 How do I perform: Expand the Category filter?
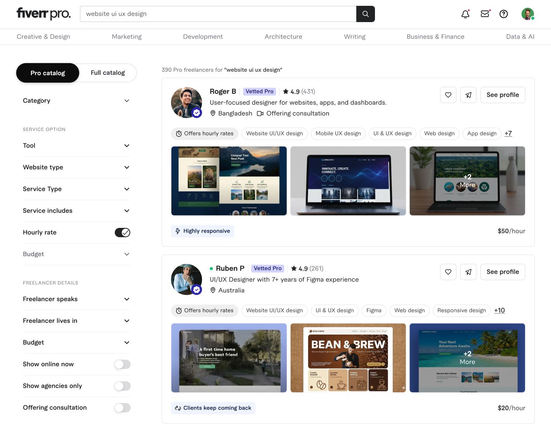pyautogui.click(x=76, y=101)
